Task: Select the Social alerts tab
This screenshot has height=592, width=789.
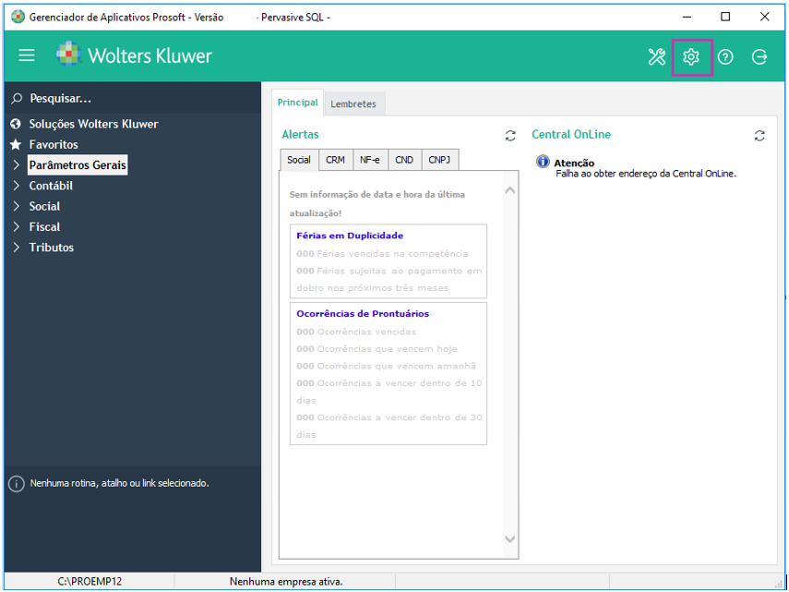Action: point(299,160)
